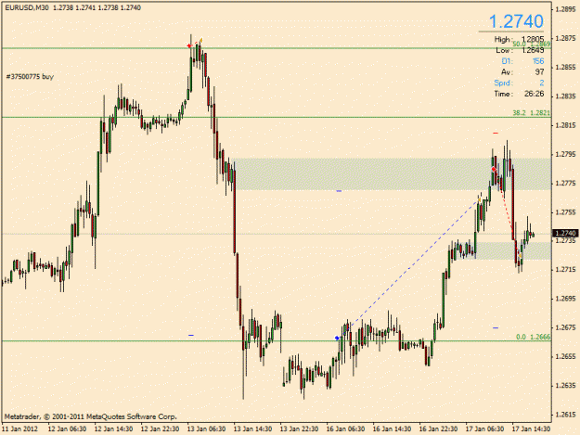The image size is (580, 435).
Task: Select the #37500775 buy order label
Action: click(30, 76)
